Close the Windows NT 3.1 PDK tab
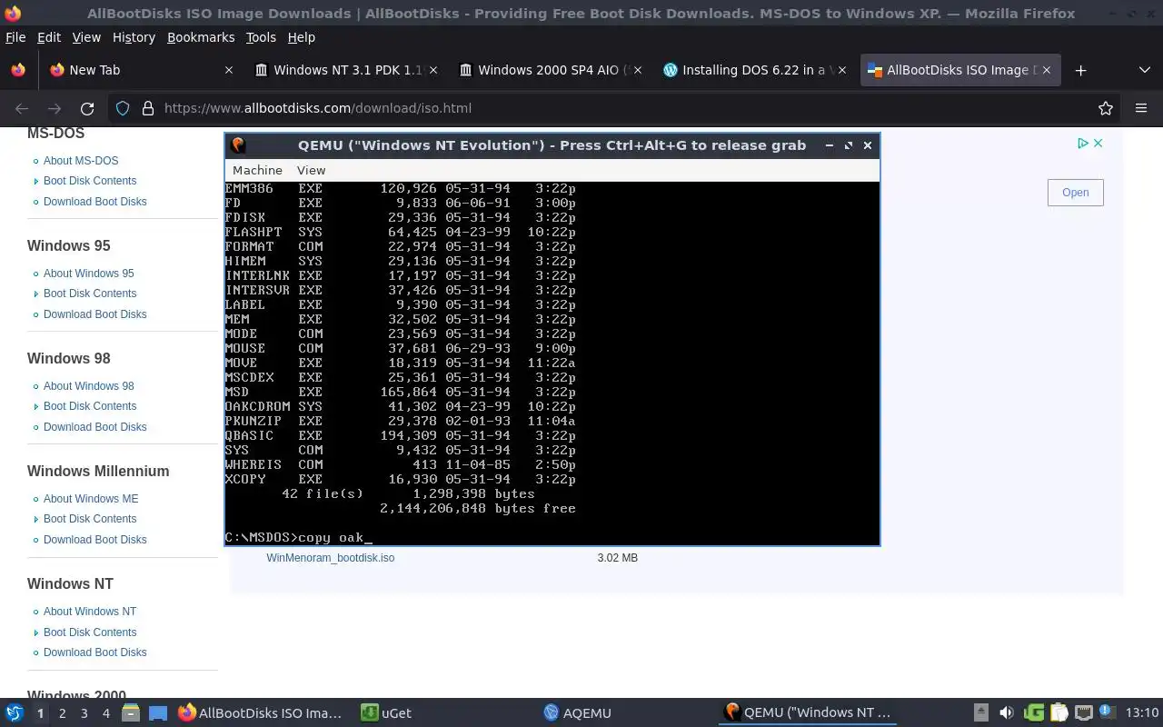The width and height of the screenshot is (1163, 727). (x=433, y=70)
